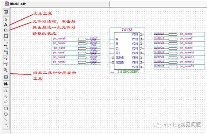Select the magnifier Zoom tool
207x134 pixels.
pos(6,70)
